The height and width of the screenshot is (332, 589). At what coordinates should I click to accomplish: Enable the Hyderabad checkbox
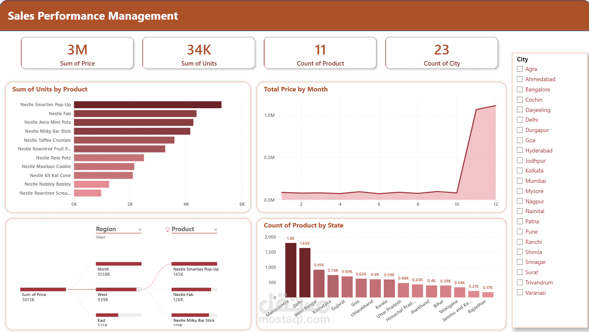coord(520,150)
